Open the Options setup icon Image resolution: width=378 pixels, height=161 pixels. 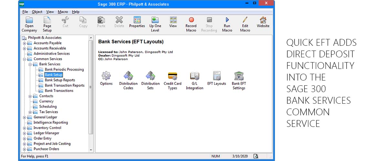(x=106, y=78)
